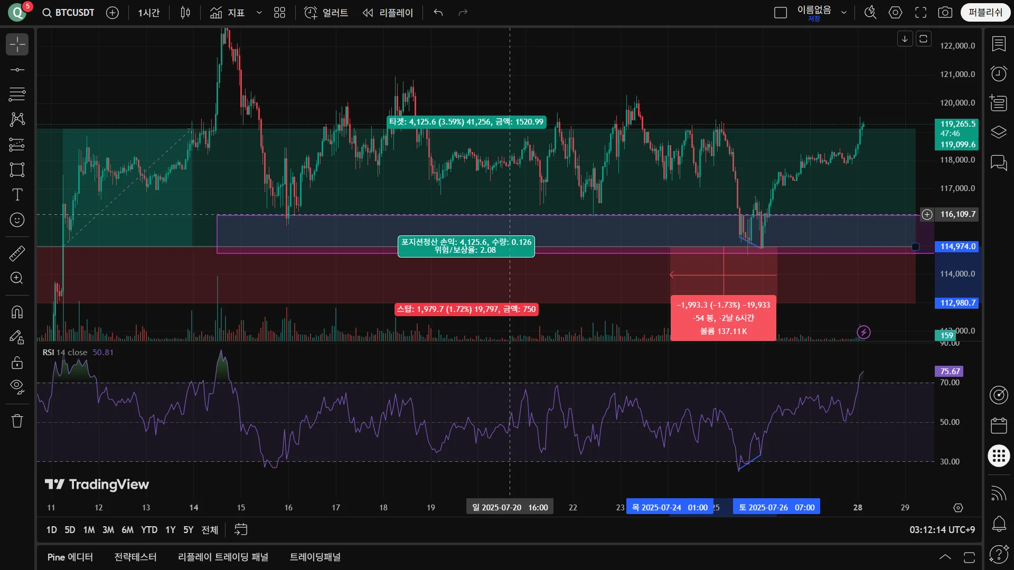The height and width of the screenshot is (570, 1014).
Task: Open the Pine 에디터 tab
Action: [70, 557]
